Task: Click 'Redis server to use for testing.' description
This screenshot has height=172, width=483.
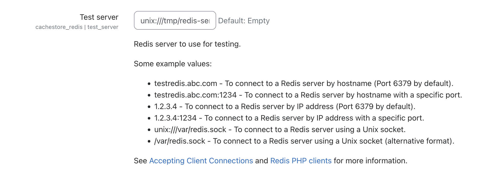Action: [x=187, y=44]
